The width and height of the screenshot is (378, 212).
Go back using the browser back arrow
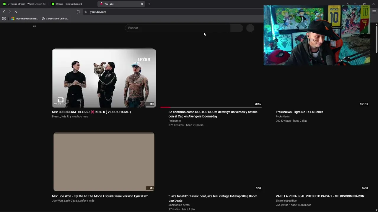[x=4, y=12]
